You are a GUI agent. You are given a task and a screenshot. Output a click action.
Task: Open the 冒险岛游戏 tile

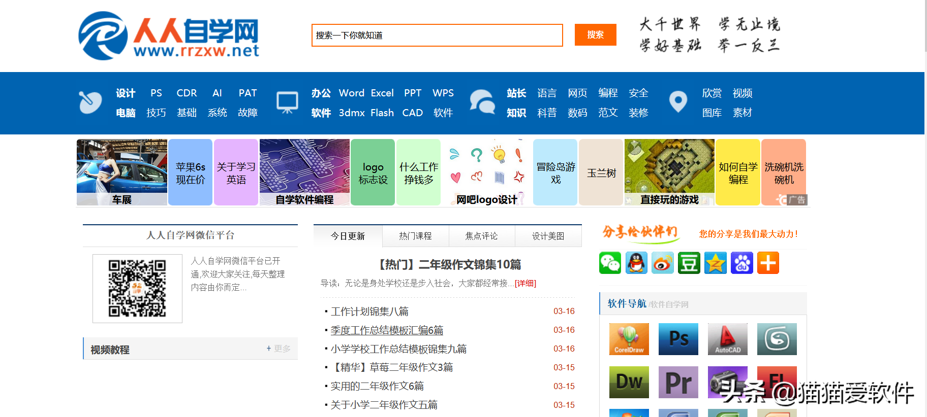pyautogui.click(x=555, y=172)
